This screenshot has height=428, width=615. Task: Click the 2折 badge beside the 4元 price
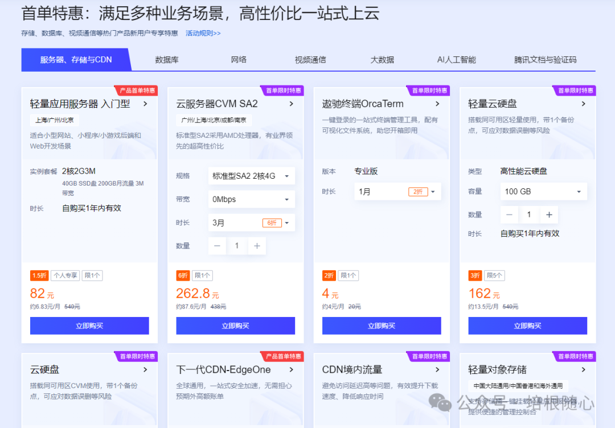(x=329, y=275)
